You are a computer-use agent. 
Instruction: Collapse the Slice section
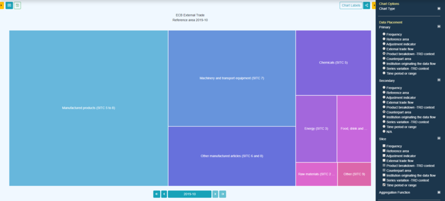tap(439, 138)
